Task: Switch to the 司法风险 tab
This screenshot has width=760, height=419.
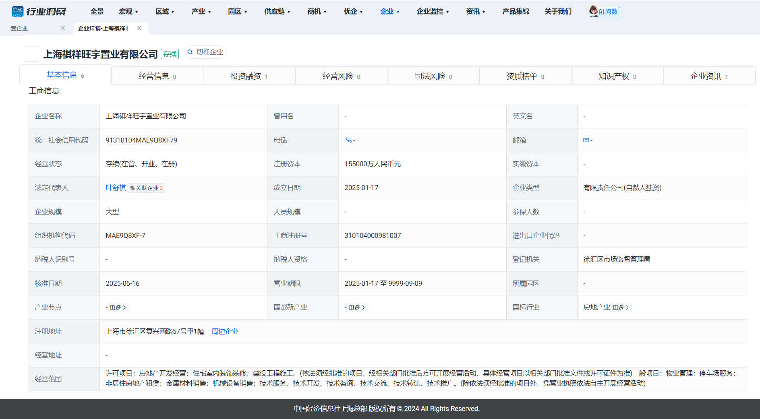Action: tap(433, 76)
